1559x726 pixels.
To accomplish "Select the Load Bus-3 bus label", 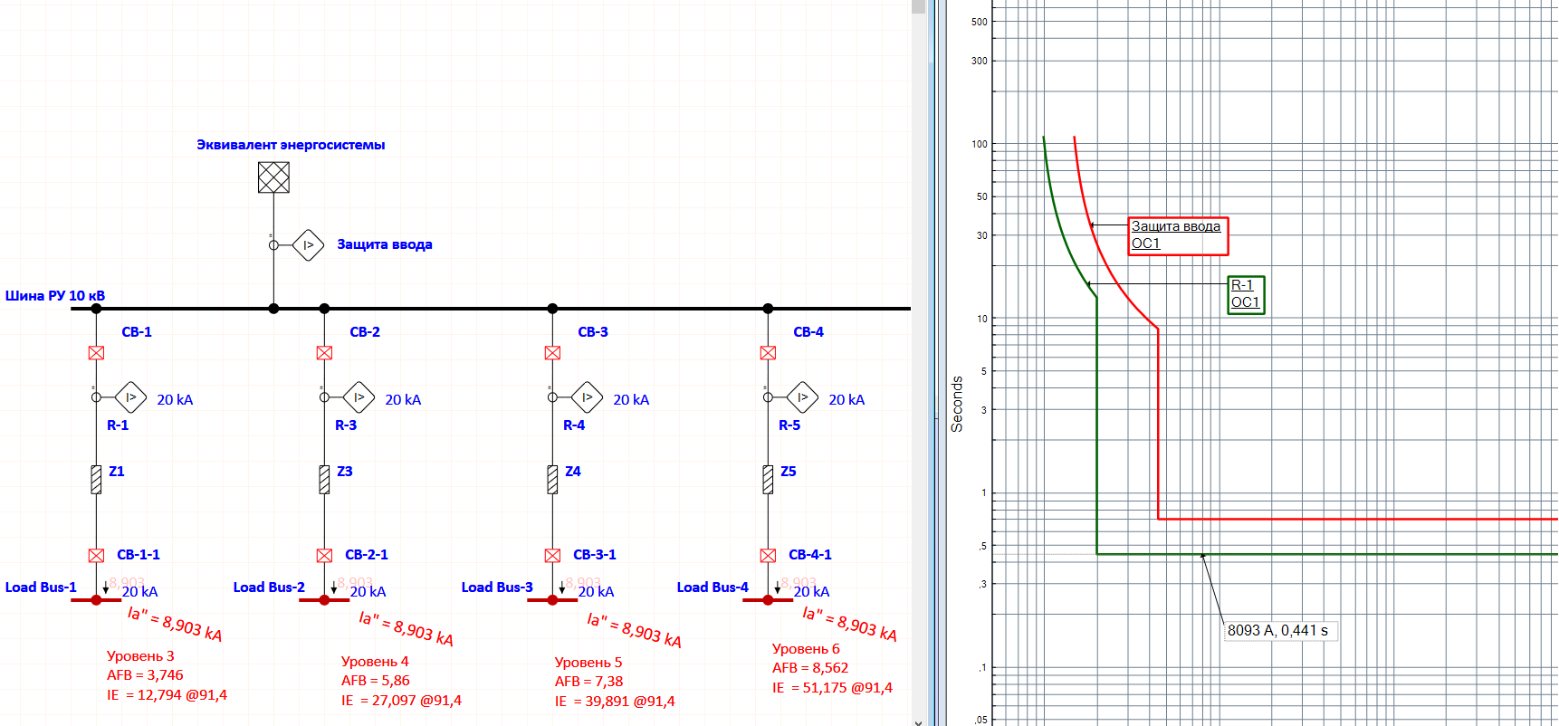I will tap(497, 587).
